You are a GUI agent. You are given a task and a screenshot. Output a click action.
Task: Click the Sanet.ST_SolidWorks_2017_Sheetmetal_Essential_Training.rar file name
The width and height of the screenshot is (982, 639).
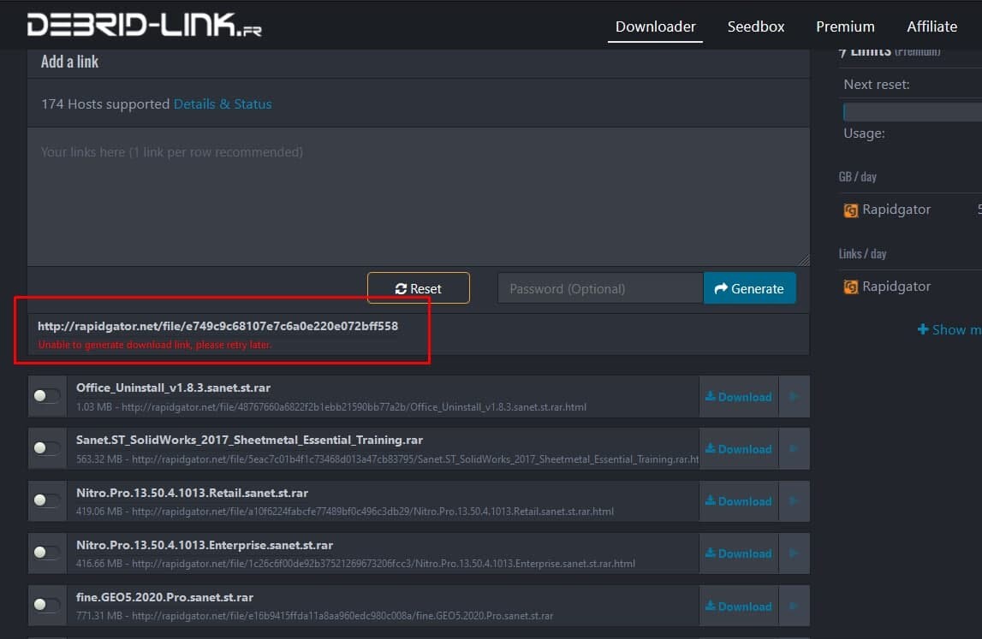249,440
